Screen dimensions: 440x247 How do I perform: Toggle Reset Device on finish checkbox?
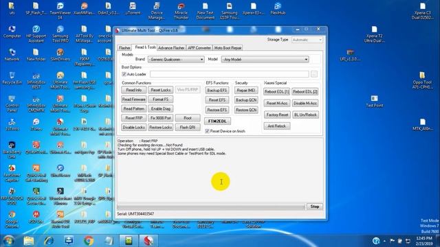pyautogui.click(x=208, y=131)
